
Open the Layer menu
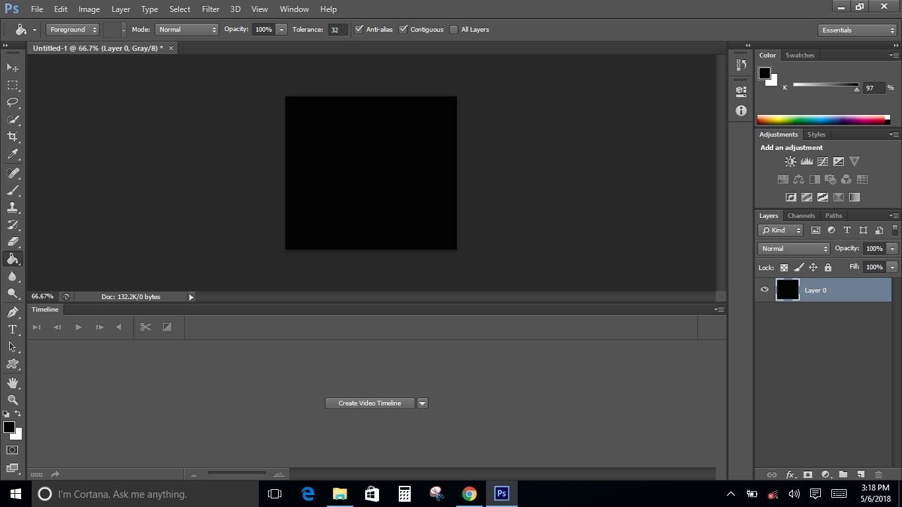point(121,9)
